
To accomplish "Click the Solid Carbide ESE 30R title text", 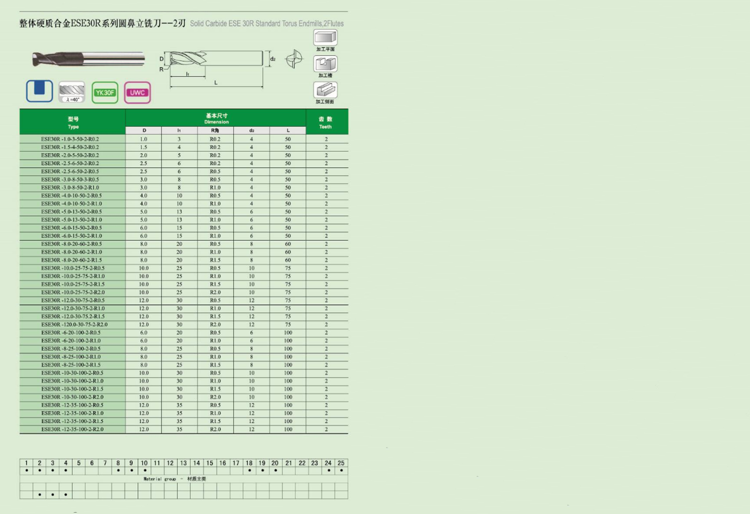I will click(266, 23).
